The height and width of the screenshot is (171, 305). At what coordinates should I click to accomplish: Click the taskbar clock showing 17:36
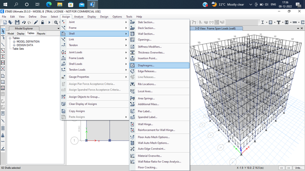point(285,4)
